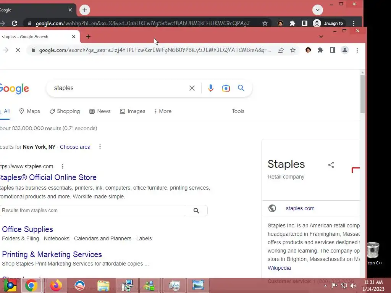The image size is (391, 293).
Task: Open Chrome from the taskbar
Action: click(31, 285)
